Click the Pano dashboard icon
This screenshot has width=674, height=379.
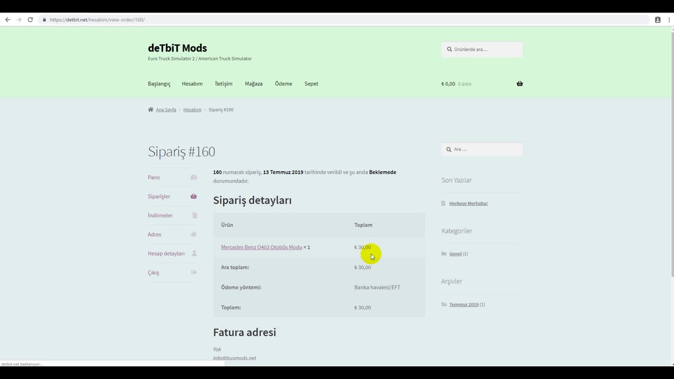(194, 177)
